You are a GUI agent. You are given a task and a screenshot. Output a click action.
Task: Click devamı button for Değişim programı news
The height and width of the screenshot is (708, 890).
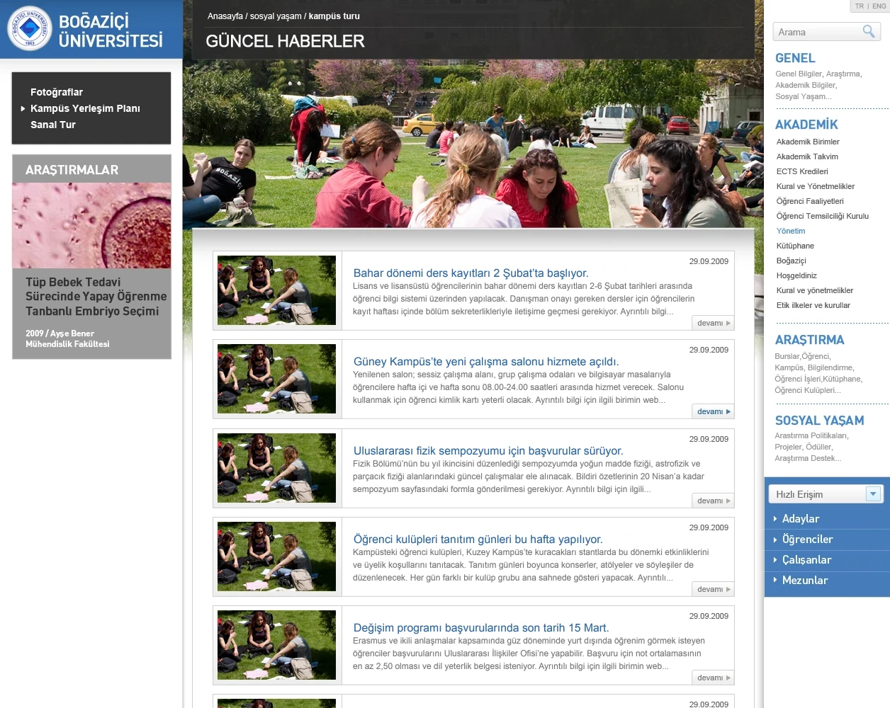(714, 678)
